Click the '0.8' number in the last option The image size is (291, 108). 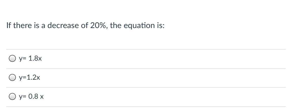point(33,96)
